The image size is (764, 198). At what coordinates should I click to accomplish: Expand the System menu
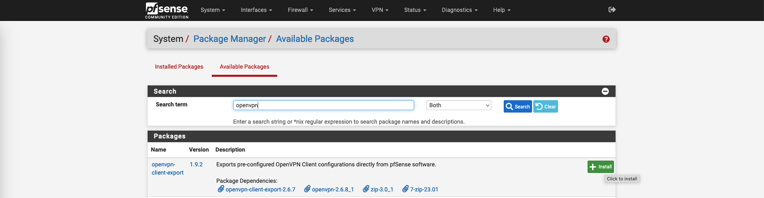tap(213, 10)
